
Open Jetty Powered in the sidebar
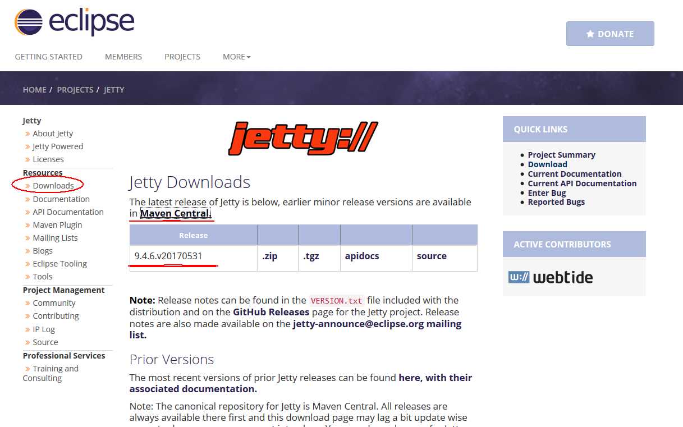tap(58, 146)
